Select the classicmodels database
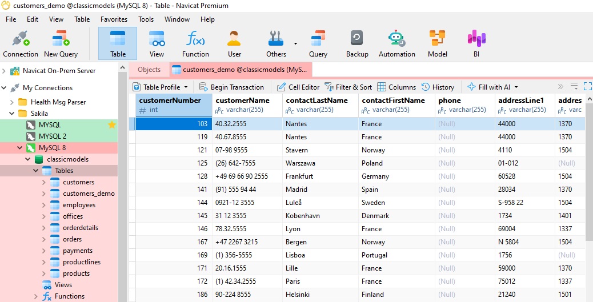Screen dimensions: 593x302 point(67,159)
